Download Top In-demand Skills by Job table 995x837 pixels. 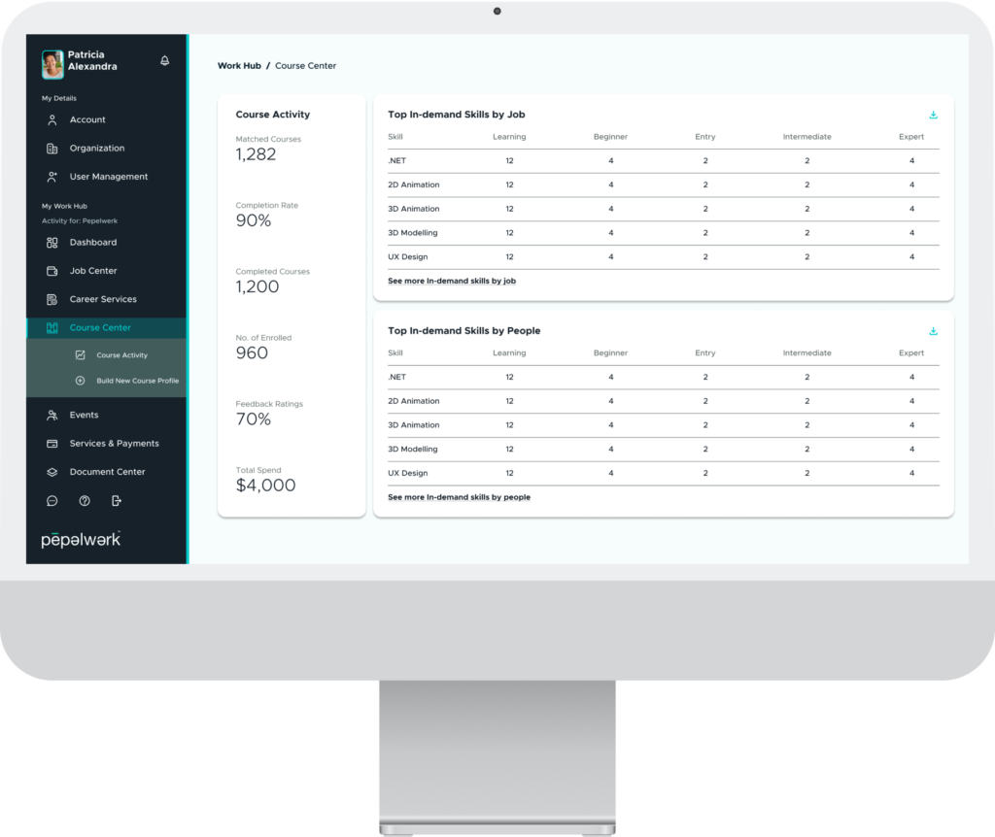pyautogui.click(x=933, y=116)
